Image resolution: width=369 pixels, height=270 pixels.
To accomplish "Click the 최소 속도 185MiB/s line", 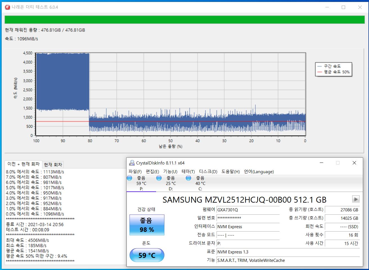I will 26,246.
